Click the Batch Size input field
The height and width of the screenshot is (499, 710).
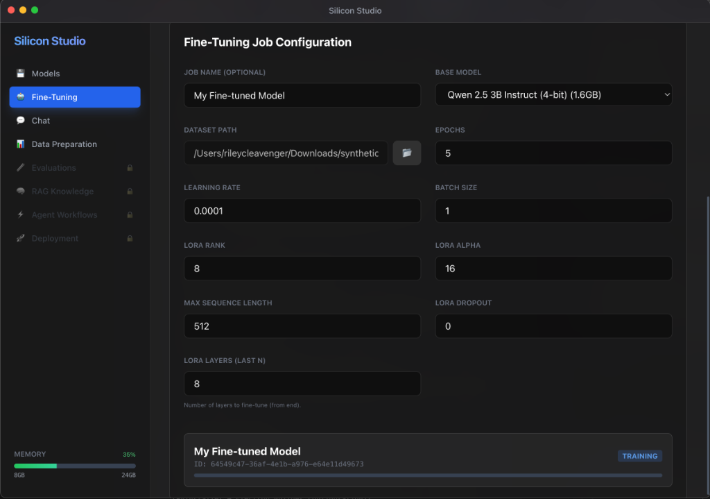pos(553,211)
